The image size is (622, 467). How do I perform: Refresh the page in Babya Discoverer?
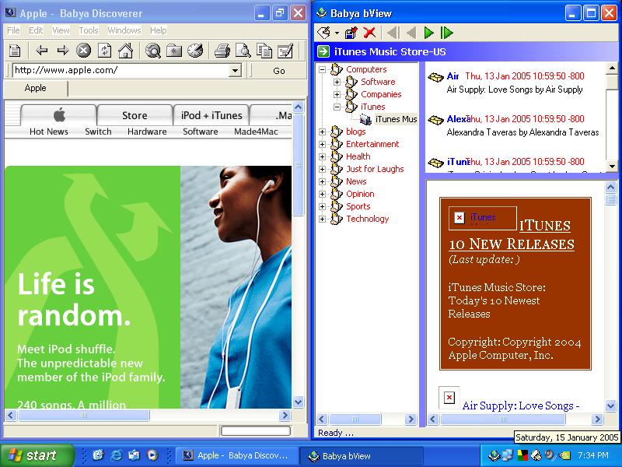click(x=104, y=51)
